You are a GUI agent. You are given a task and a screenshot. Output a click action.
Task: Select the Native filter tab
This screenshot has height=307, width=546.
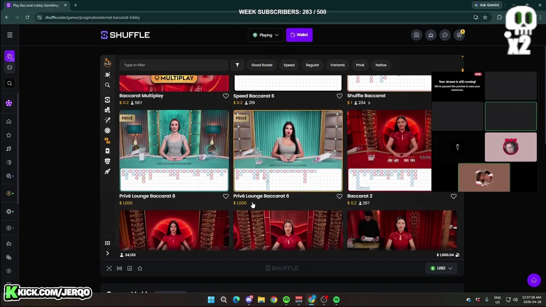coord(381,65)
